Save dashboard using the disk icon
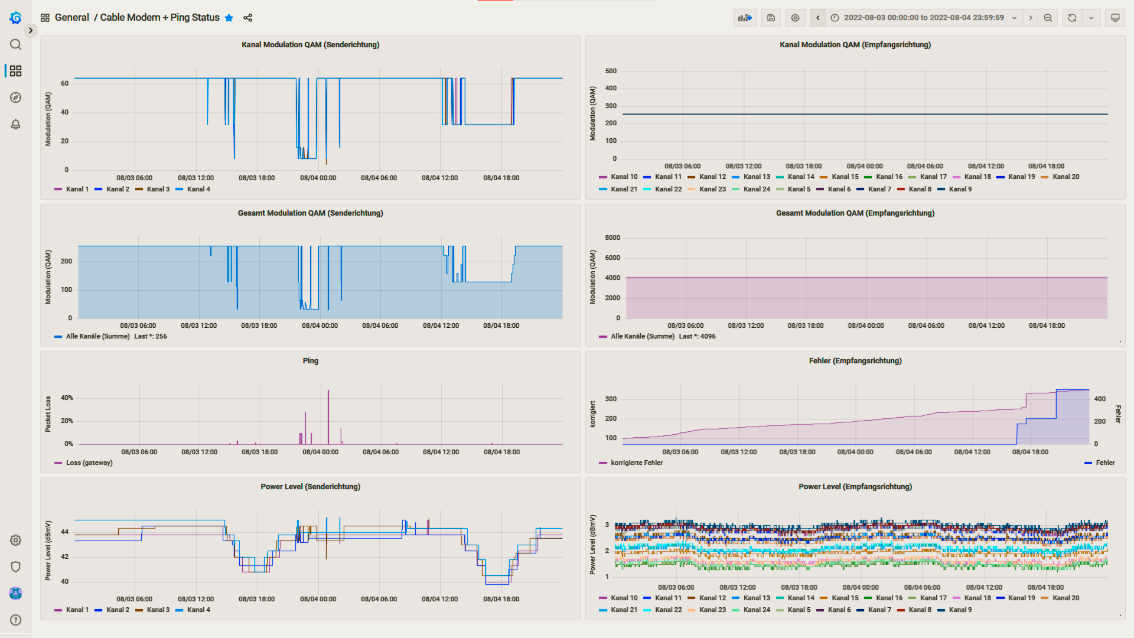 click(771, 18)
